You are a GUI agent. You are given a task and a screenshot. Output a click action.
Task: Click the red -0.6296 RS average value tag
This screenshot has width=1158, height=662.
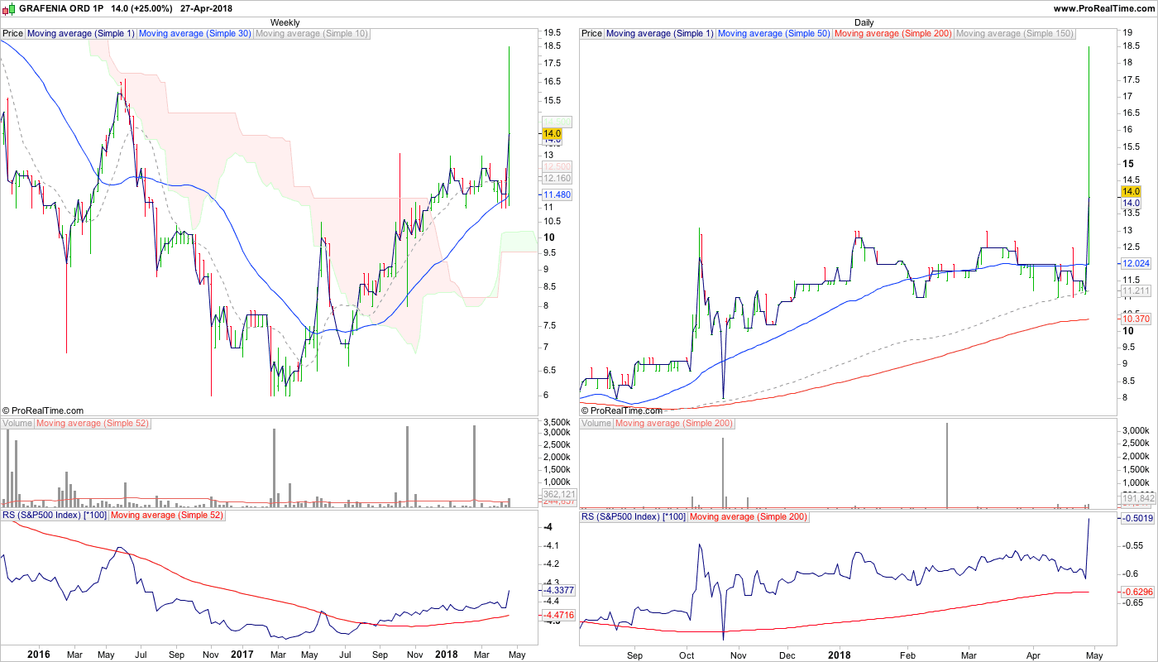(1137, 592)
